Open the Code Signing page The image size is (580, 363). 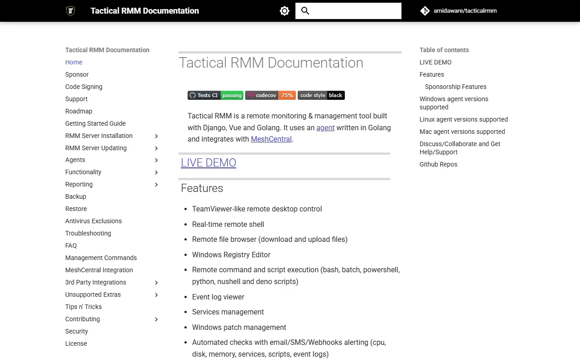(84, 87)
